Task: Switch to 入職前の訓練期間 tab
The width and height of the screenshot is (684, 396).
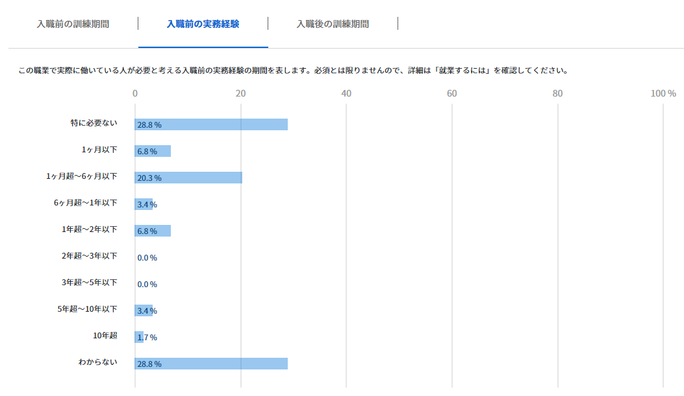Action: 73,24
